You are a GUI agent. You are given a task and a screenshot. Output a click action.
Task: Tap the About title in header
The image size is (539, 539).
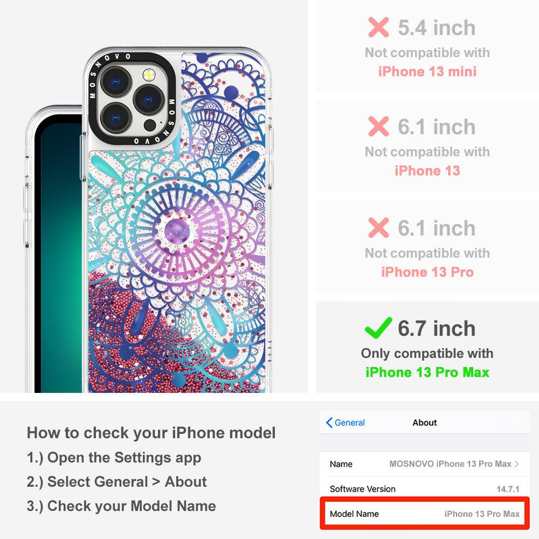point(425,423)
